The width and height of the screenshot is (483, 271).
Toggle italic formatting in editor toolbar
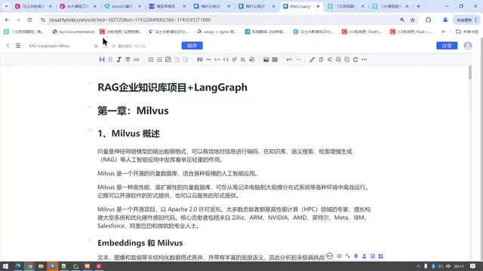coord(119,59)
